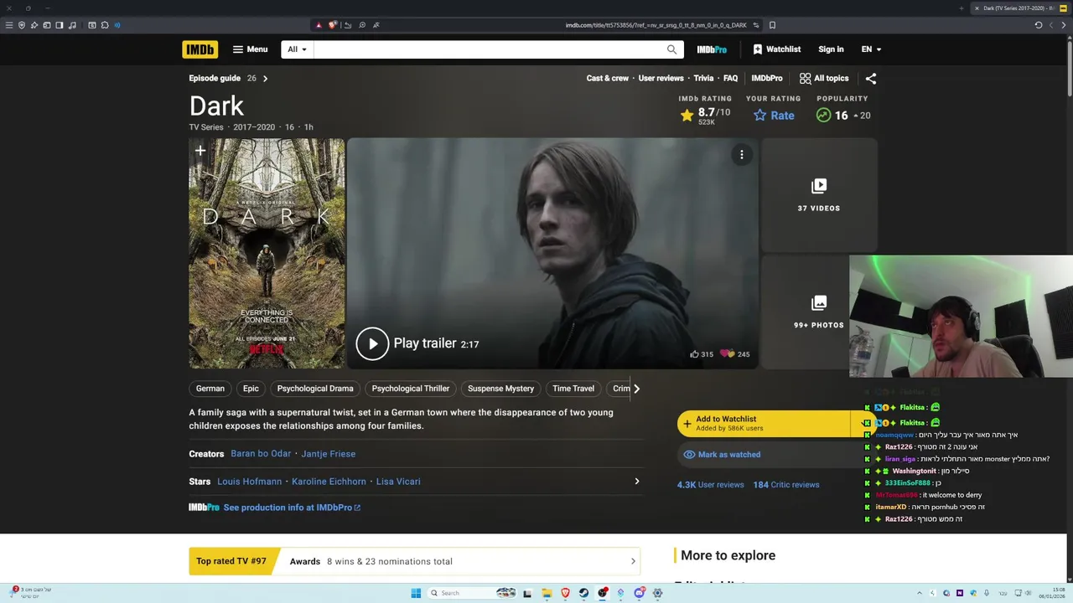Expand the chevron beside Episode guide count

point(265,79)
